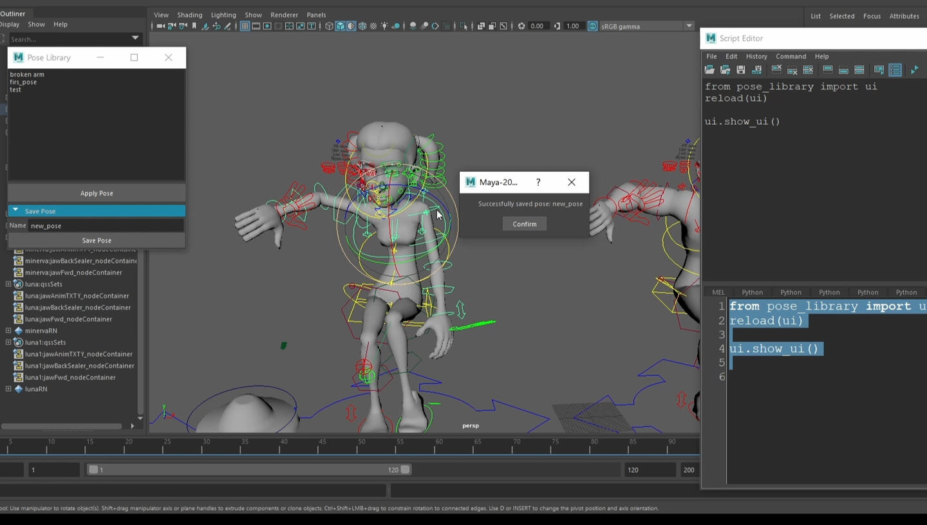Select the smooth shade all display mode

click(x=339, y=26)
